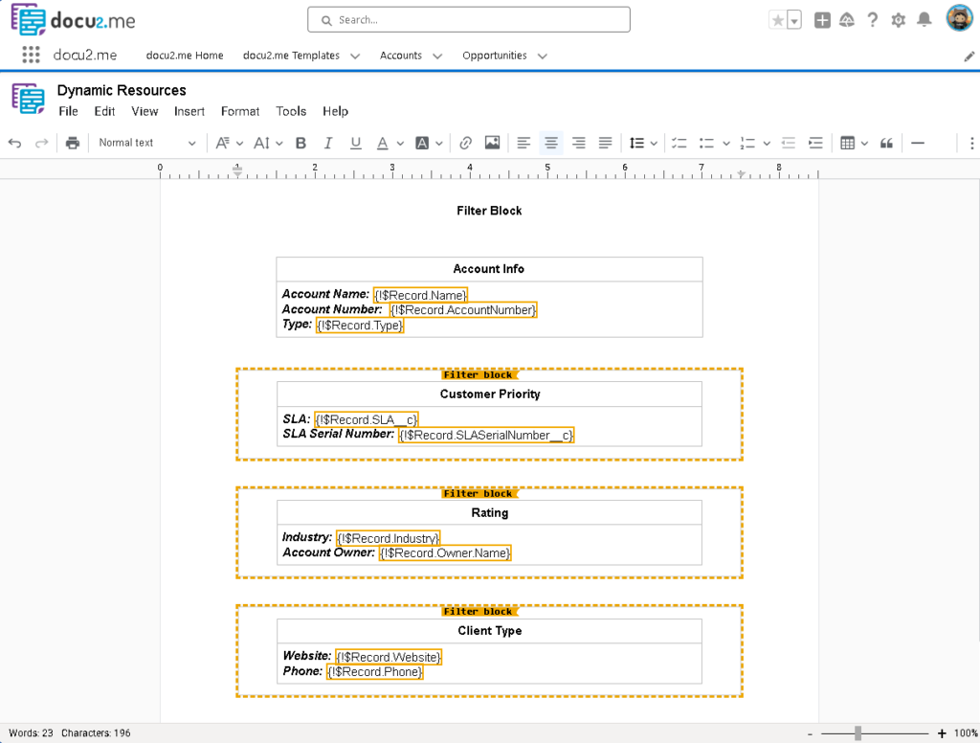Open the Help menu
980x743 pixels.
(x=335, y=111)
